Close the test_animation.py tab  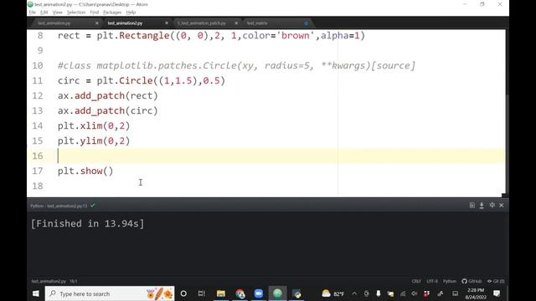click(x=97, y=23)
